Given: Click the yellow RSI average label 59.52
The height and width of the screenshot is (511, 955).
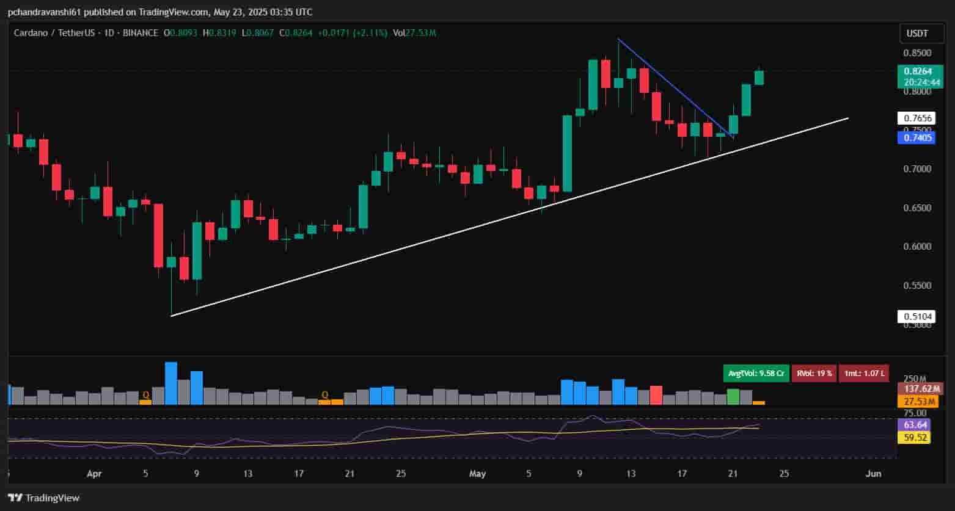Looking at the screenshot, I should [913, 437].
